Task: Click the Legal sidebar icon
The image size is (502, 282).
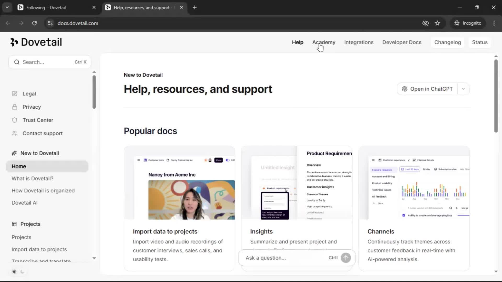Action: [x=15, y=93]
